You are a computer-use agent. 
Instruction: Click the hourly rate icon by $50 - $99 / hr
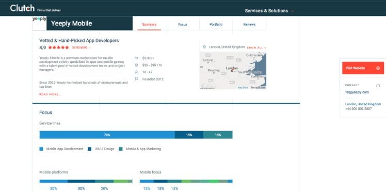click(136, 65)
